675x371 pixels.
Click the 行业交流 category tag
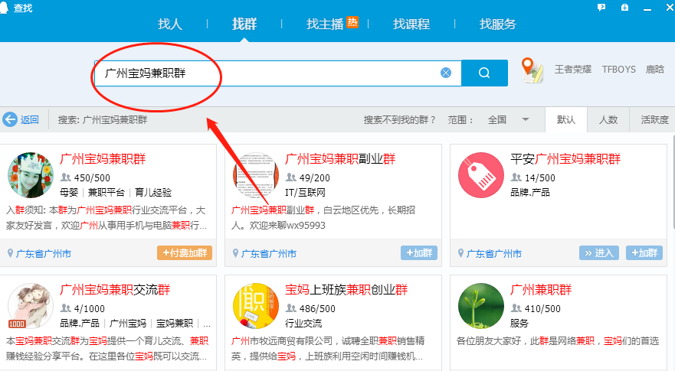[x=303, y=323]
